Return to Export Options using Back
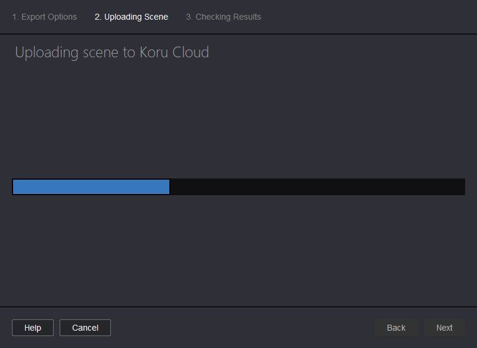477x348 pixels. pos(395,327)
